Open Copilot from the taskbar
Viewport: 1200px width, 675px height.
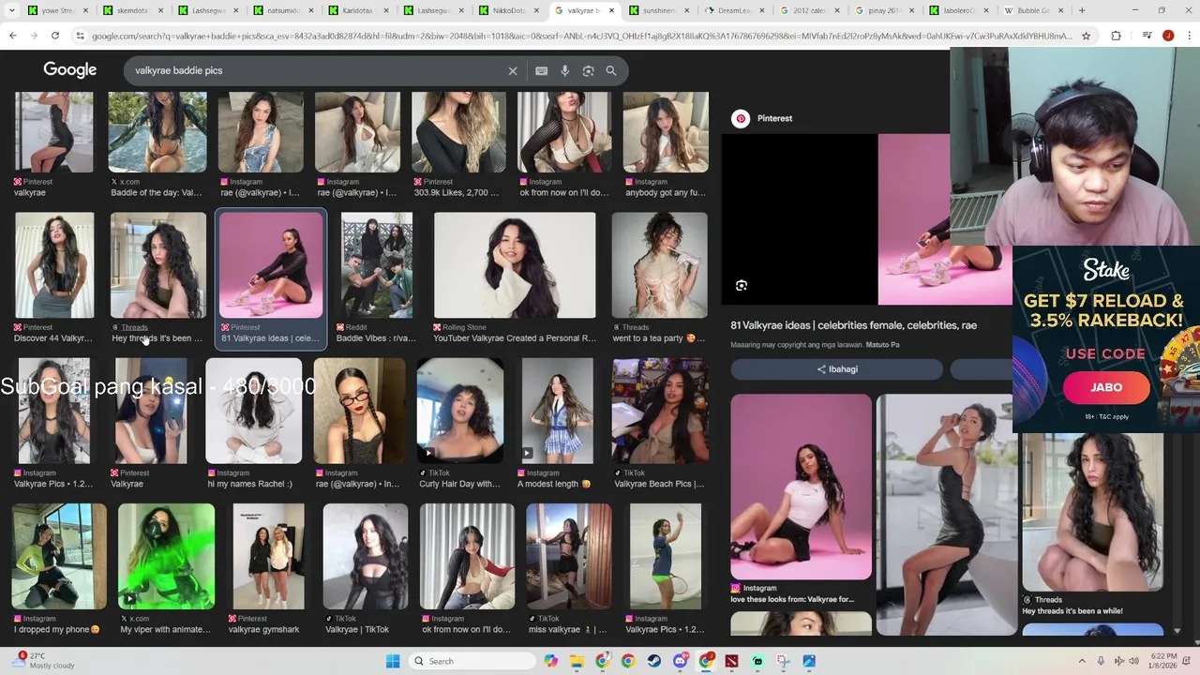(x=551, y=661)
